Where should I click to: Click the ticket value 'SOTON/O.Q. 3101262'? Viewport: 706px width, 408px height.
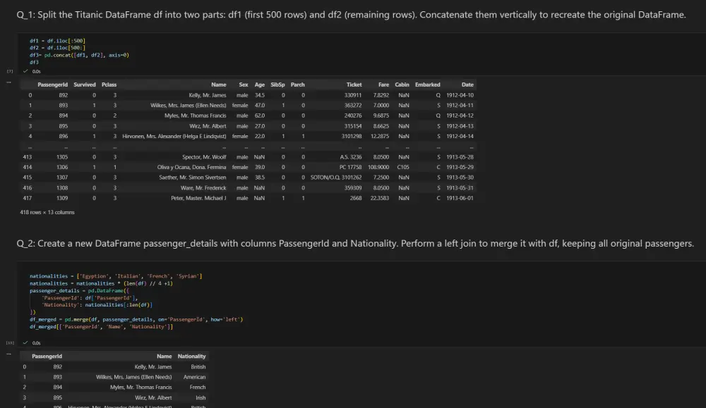(336, 178)
